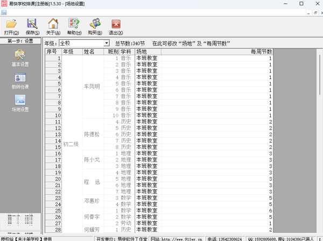This screenshot has height=241, width=323.
Task: Click the 每周节数 column header
Action: click(261, 52)
